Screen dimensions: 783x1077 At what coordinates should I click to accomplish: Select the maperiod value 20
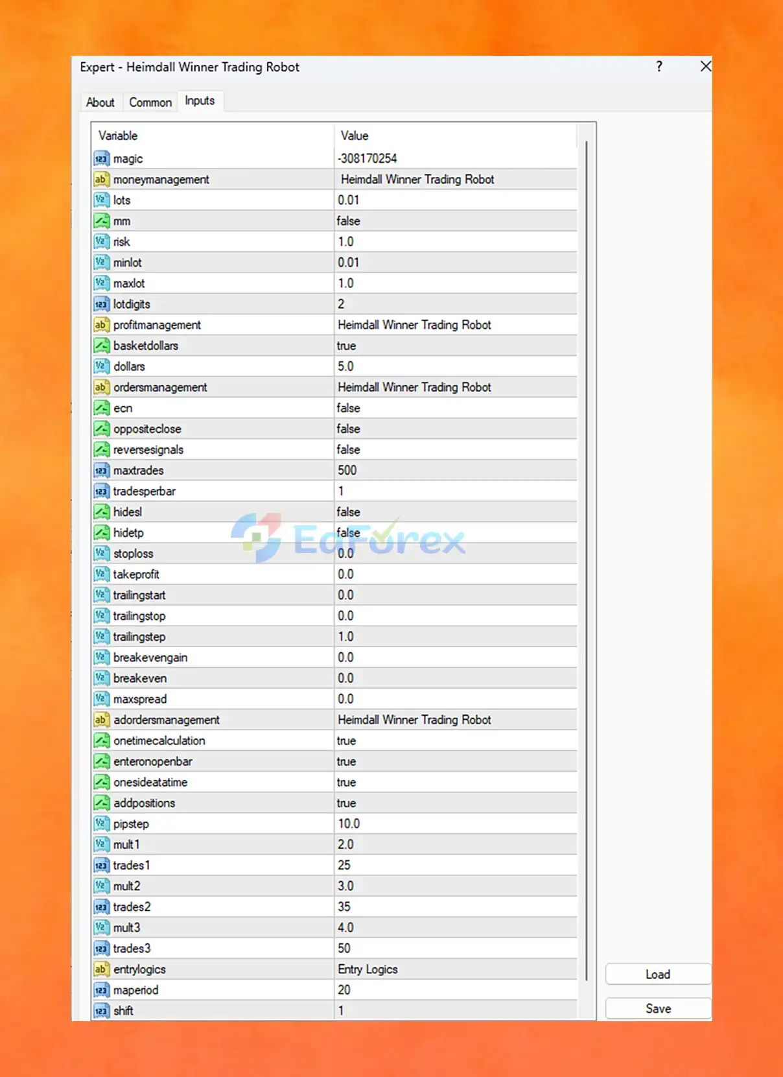pos(344,990)
